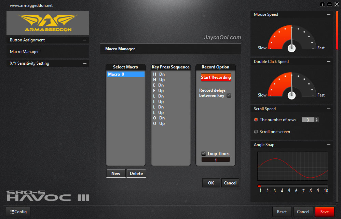This screenshot has height=219, width=341.
Task: Collapse the X/Y Sensitivity Setting section
Action: coord(85,63)
